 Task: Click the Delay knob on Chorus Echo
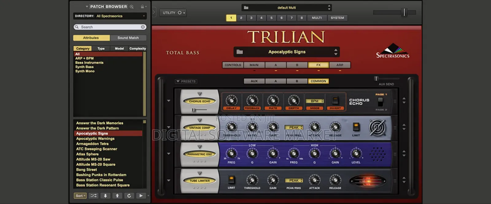click(231, 100)
